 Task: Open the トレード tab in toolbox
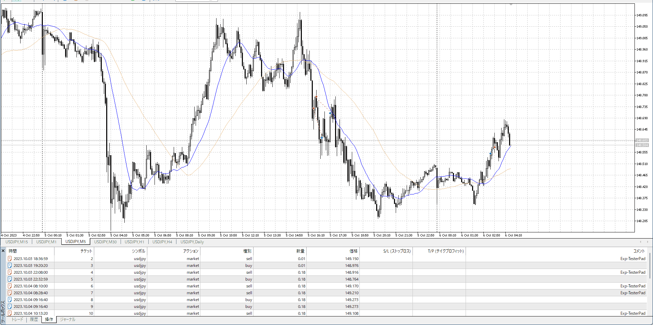pyautogui.click(x=17, y=320)
